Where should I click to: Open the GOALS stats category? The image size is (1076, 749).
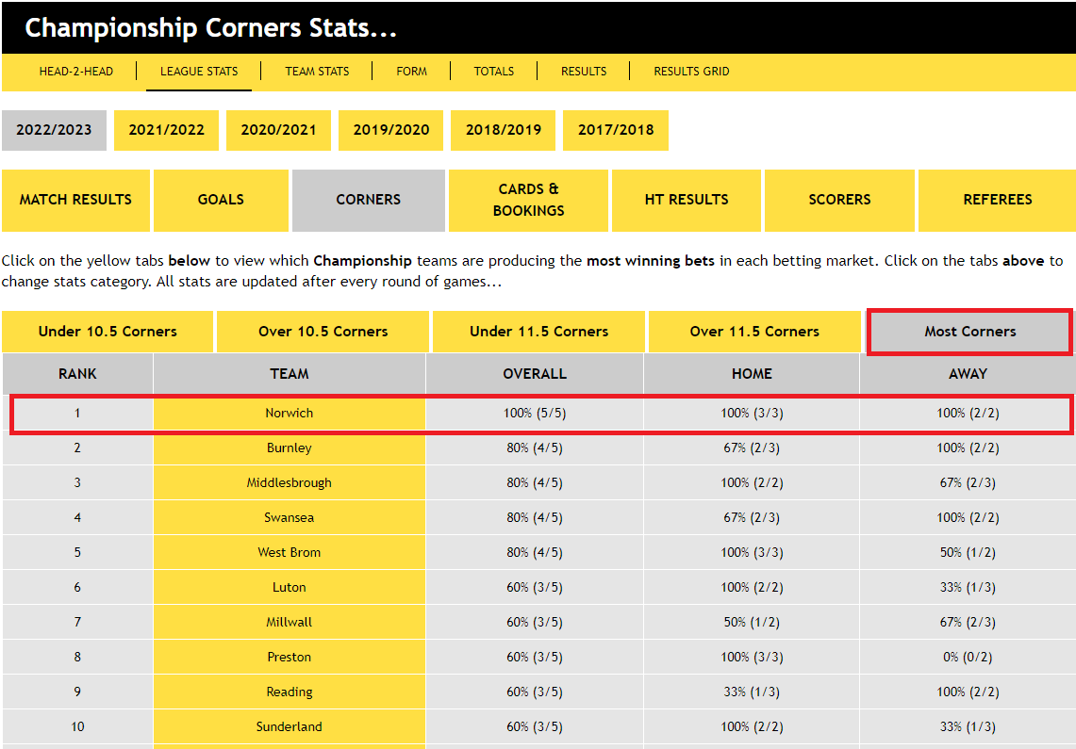tap(221, 200)
